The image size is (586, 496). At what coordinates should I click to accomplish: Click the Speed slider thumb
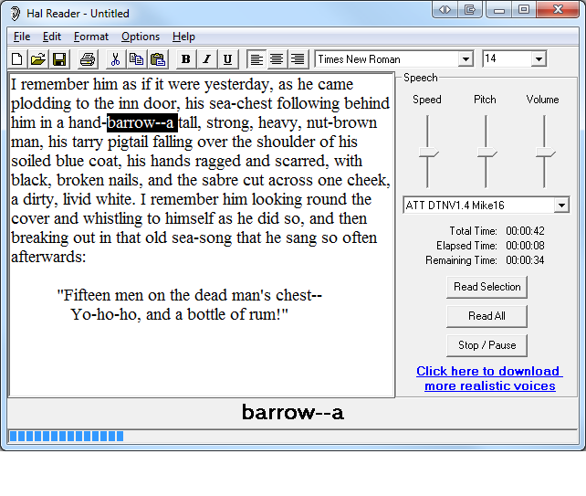coord(428,153)
